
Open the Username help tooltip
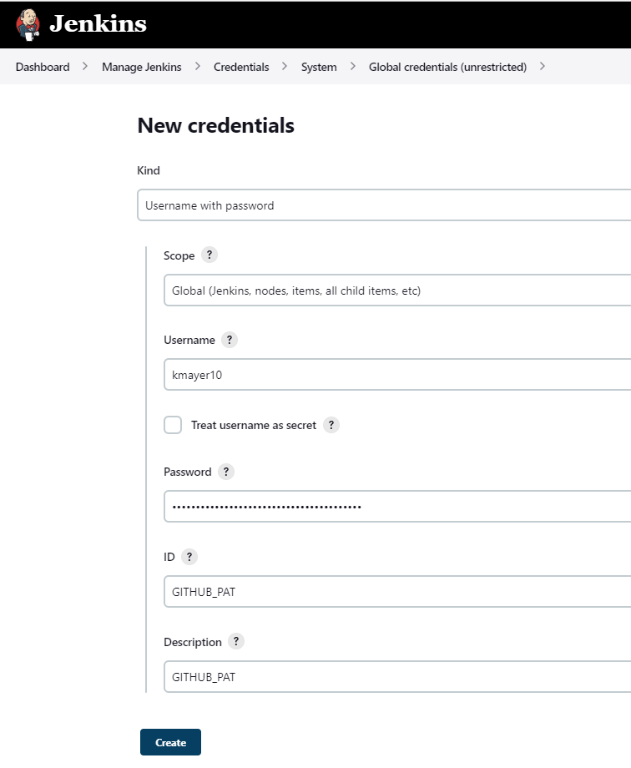tap(229, 340)
